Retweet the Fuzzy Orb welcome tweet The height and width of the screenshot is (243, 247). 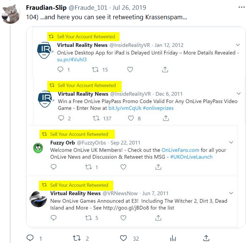tap(89, 167)
